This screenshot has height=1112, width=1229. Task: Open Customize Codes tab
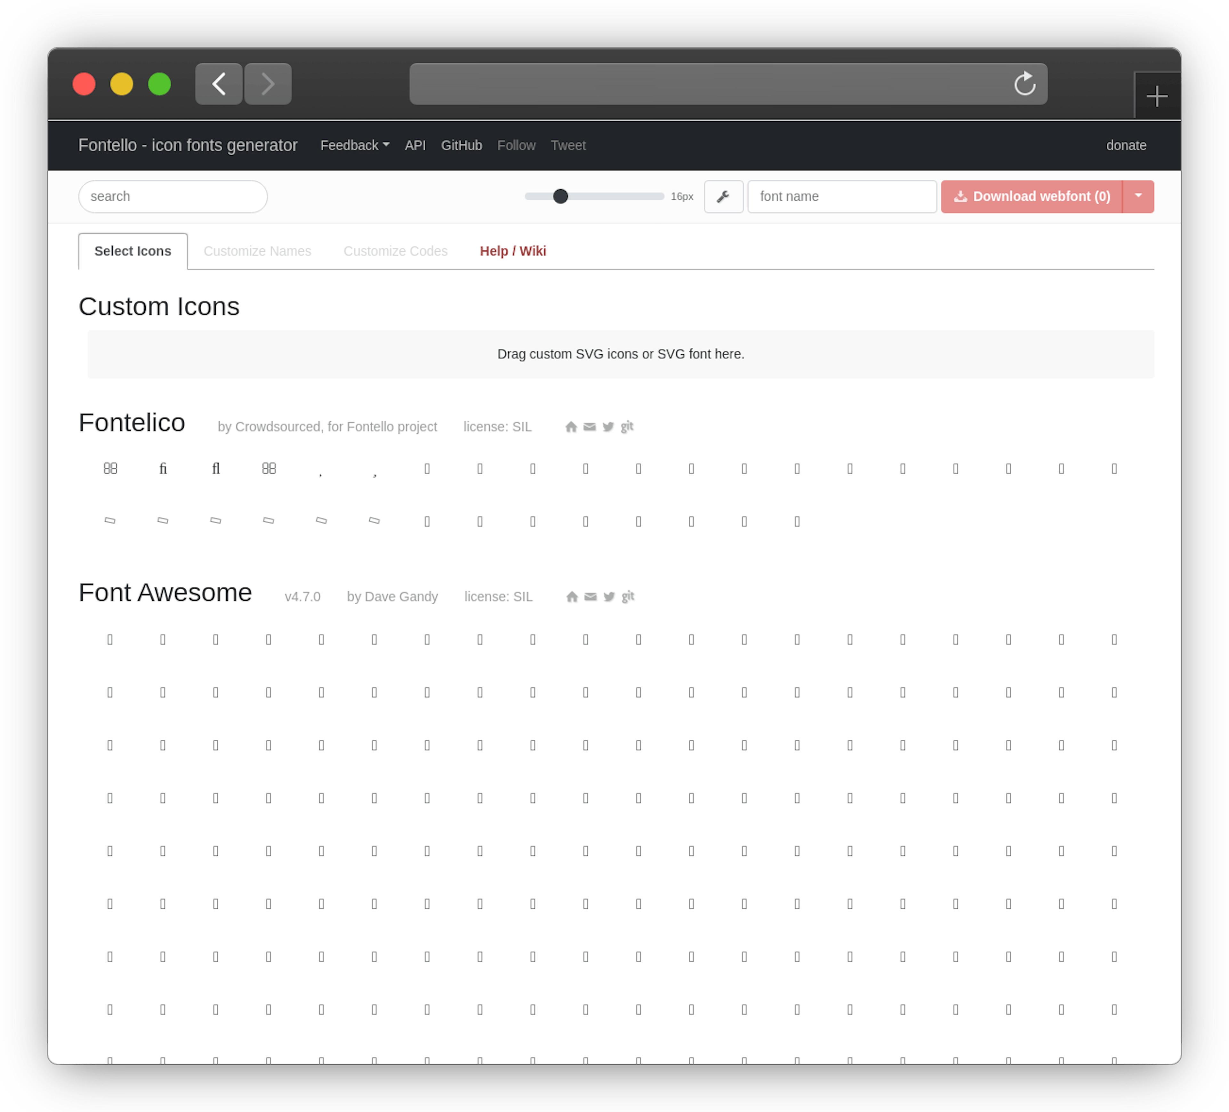point(396,251)
